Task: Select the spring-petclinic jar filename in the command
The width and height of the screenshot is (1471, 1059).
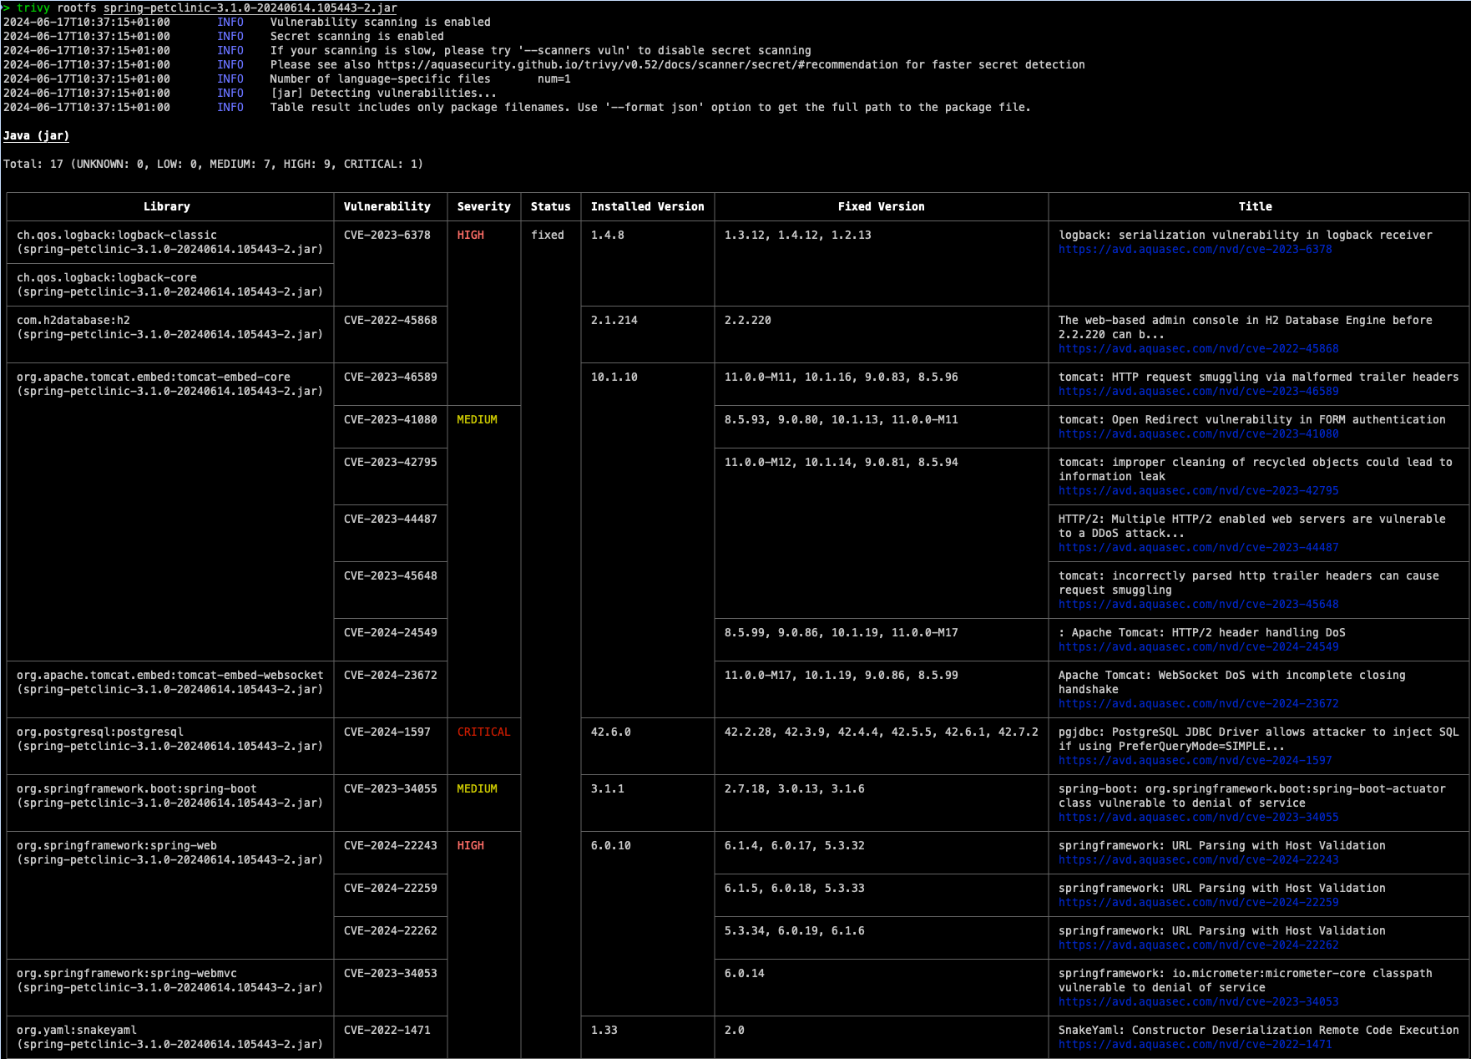Action: tap(250, 8)
